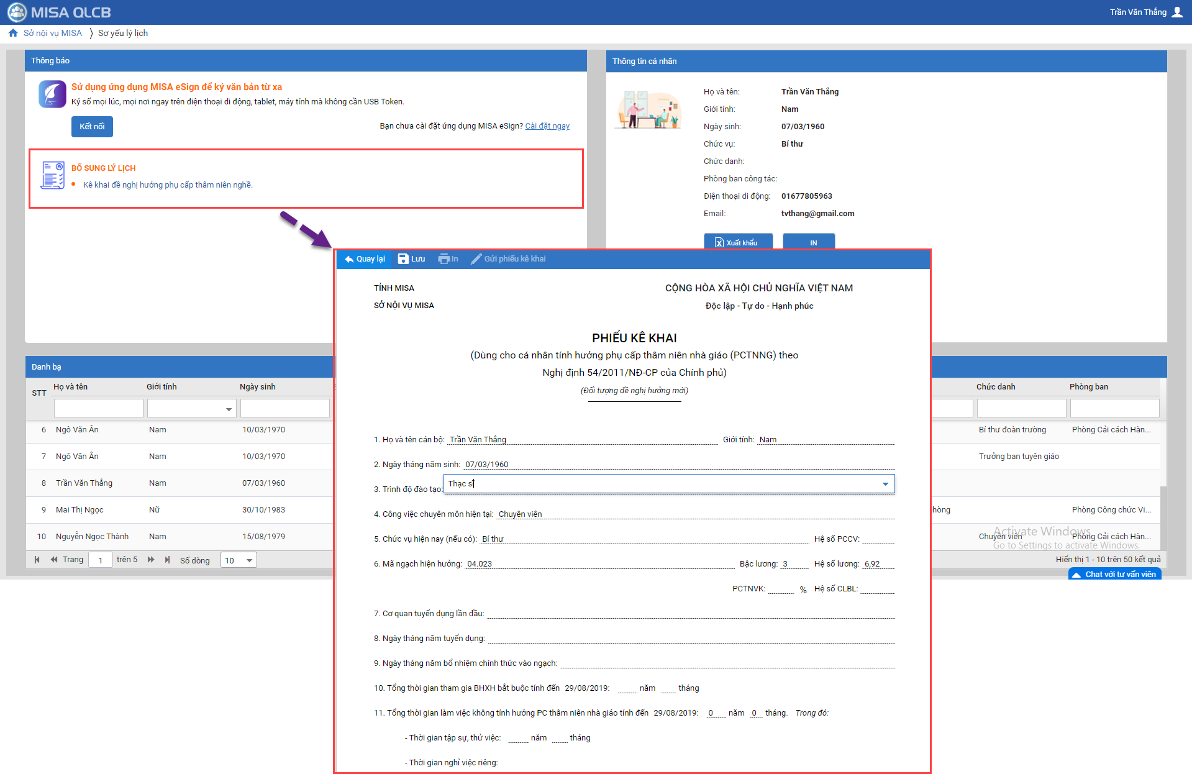Open the Cài đặt ngay link

pyautogui.click(x=547, y=126)
